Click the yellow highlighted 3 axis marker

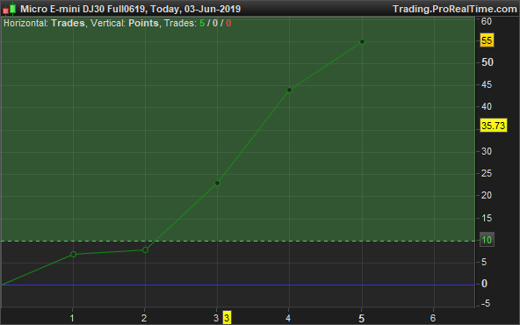click(x=227, y=318)
